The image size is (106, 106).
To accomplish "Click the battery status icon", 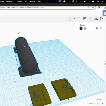I will coord(93,1).
